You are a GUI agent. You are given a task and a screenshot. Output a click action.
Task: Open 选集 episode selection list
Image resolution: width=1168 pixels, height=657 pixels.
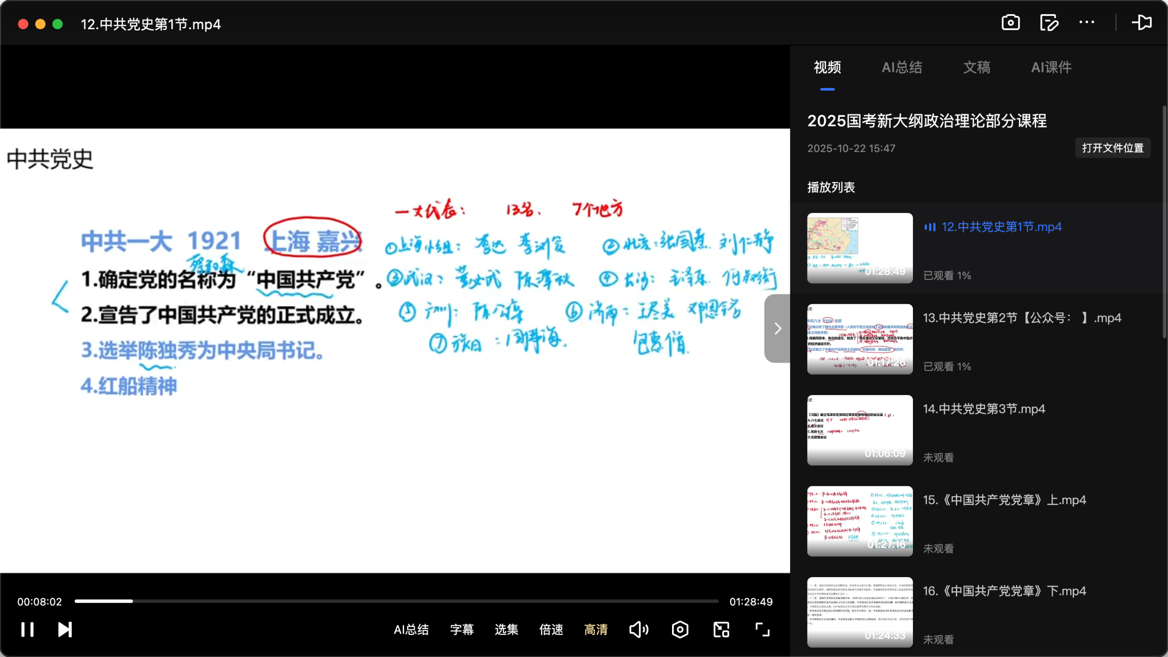point(506,630)
